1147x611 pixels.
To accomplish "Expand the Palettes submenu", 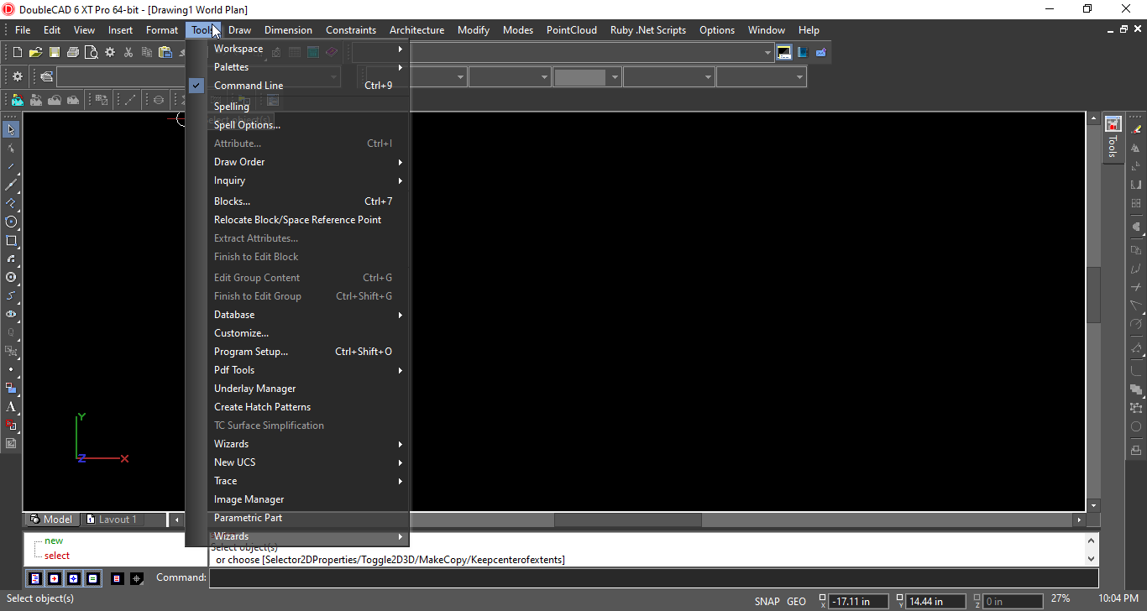I will click(x=297, y=67).
